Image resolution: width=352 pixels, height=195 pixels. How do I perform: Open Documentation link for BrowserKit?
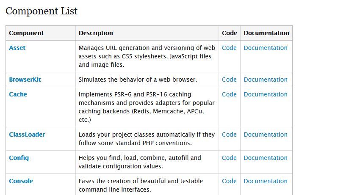coord(265,80)
